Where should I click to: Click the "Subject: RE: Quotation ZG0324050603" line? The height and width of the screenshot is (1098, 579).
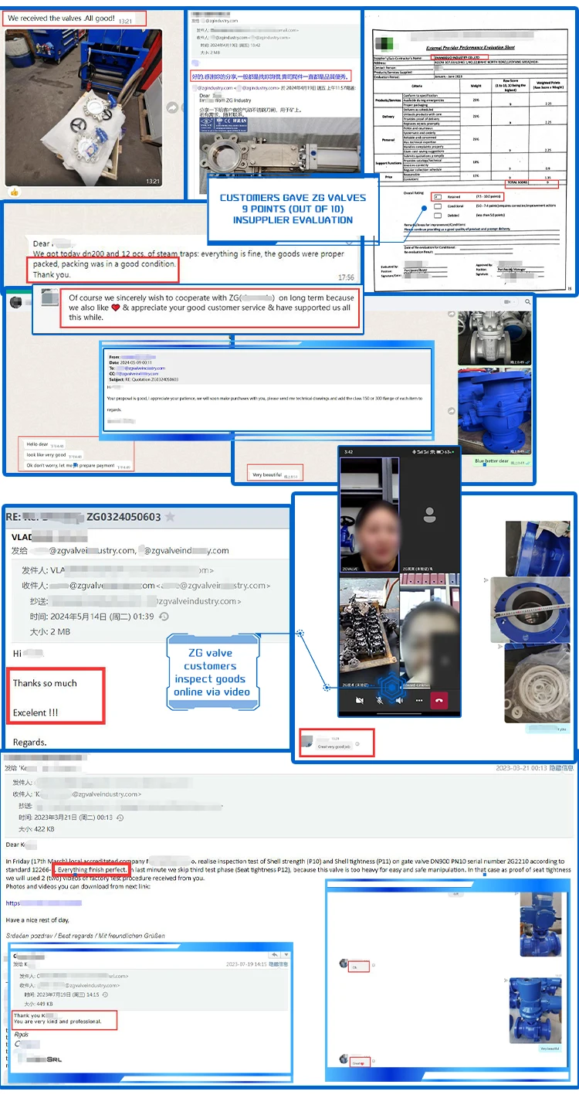pyautogui.click(x=142, y=379)
